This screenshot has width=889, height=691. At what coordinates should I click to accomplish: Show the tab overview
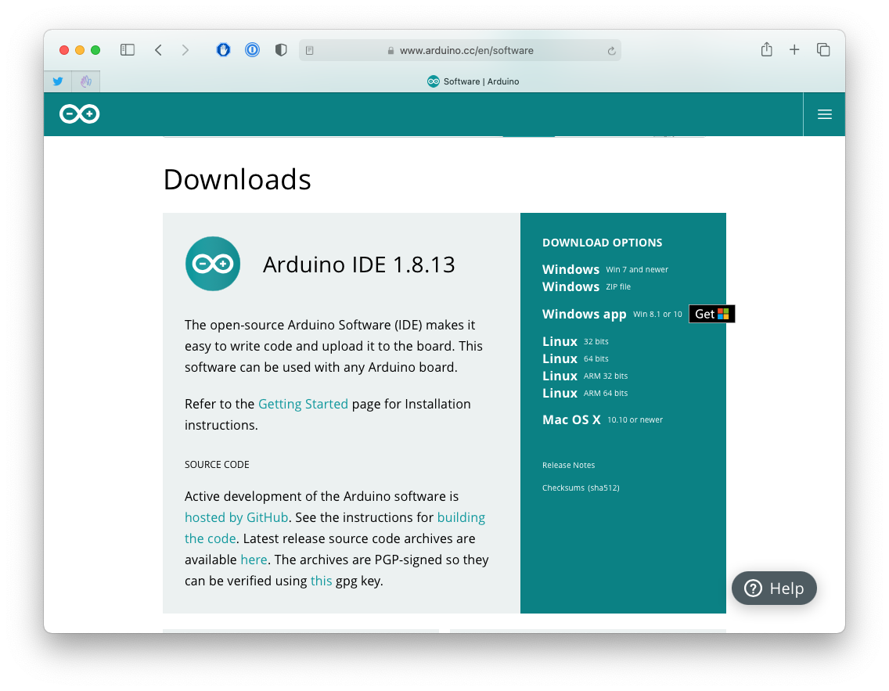[823, 50]
